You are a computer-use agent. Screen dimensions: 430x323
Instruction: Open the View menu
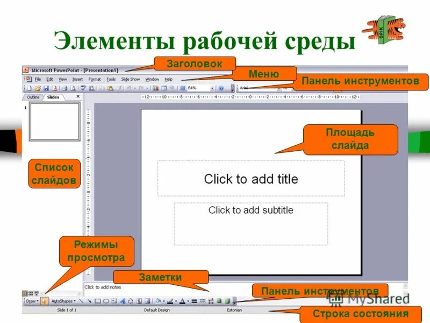[62, 79]
